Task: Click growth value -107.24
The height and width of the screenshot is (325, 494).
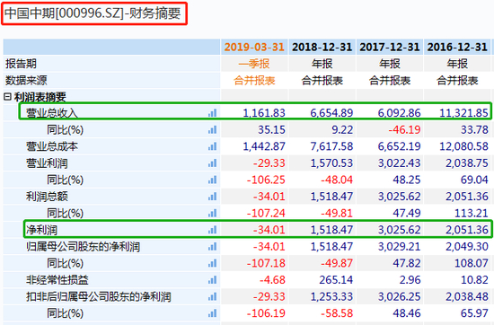Action: (266, 213)
